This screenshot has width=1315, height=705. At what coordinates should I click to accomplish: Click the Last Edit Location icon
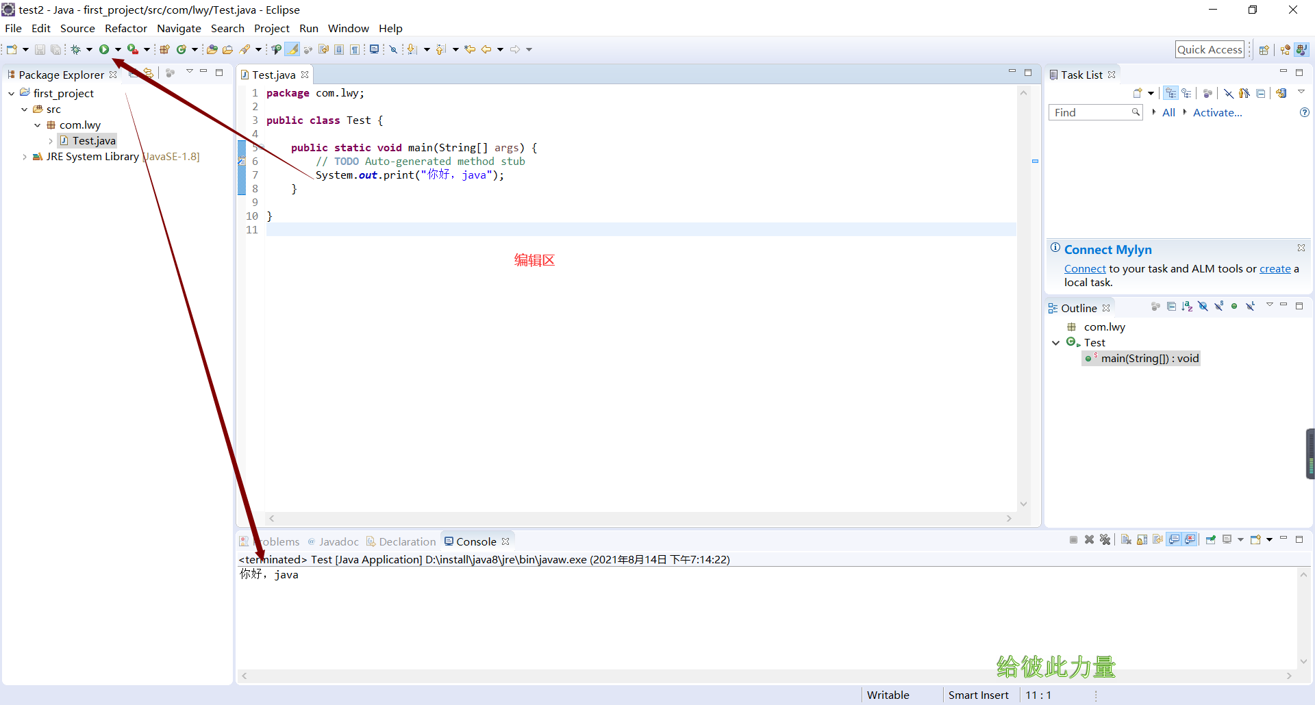click(470, 49)
